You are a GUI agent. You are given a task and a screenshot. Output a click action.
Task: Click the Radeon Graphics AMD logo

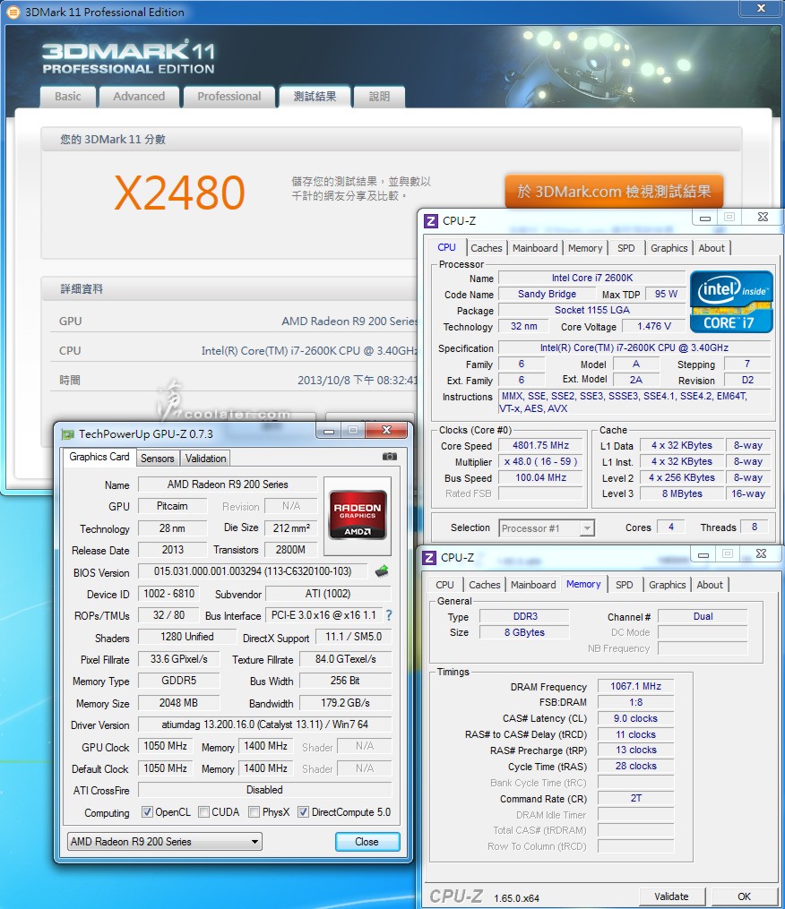(x=358, y=513)
